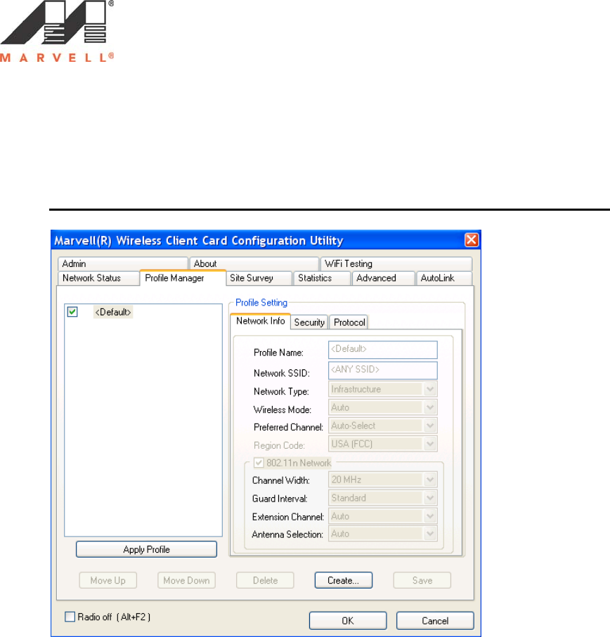Open the Site Survey tab

[x=259, y=278]
